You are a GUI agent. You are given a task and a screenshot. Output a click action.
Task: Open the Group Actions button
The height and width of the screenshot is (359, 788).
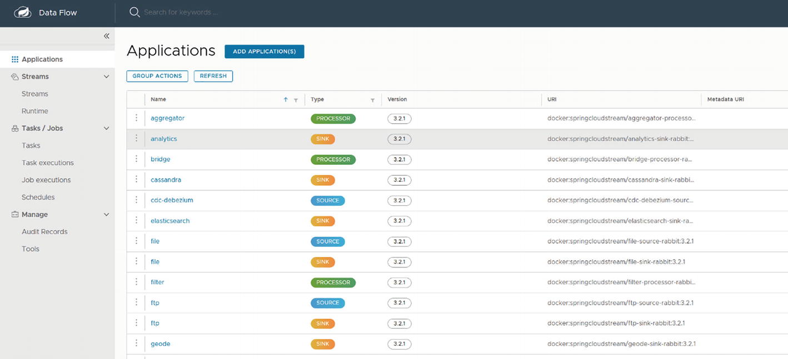pyautogui.click(x=157, y=76)
